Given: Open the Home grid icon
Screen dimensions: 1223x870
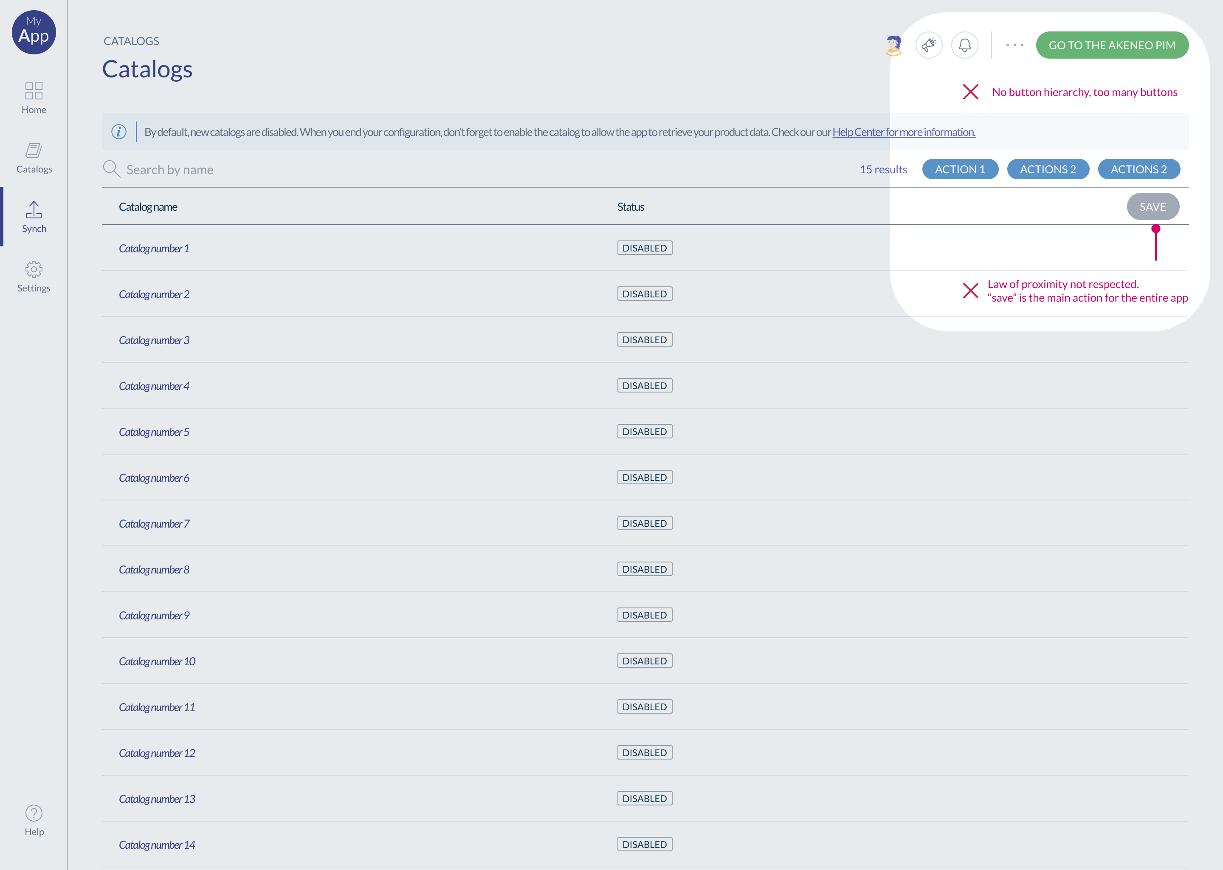Looking at the screenshot, I should [x=34, y=91].
